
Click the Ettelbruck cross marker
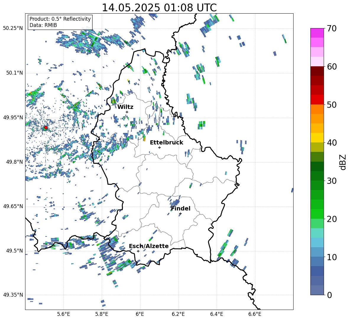[159, 147]
